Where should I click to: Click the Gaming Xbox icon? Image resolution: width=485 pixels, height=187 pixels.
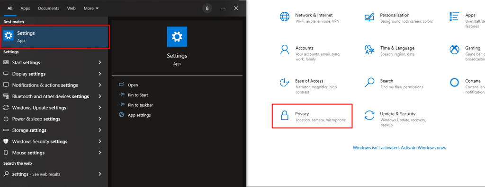(454, 50)
